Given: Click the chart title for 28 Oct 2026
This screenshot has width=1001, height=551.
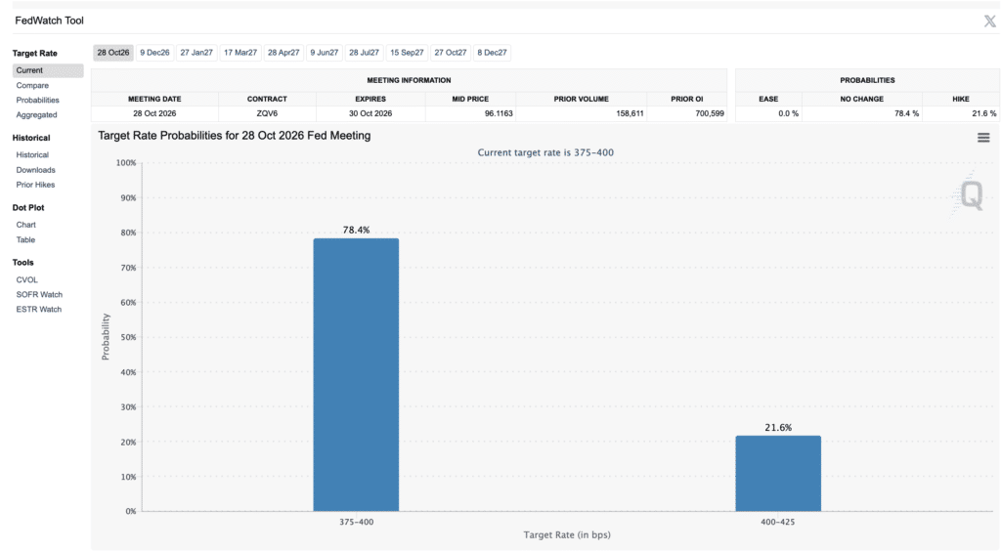Looking at the screenshot, I should (x=235, y=136).
